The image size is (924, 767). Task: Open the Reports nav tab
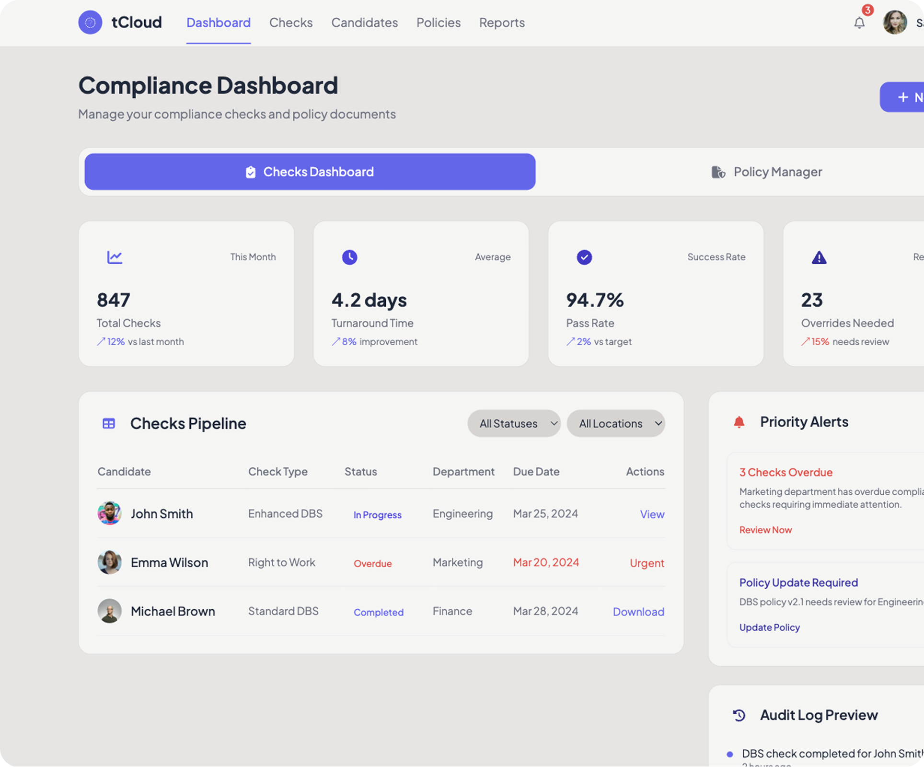[x=502, y=23]
